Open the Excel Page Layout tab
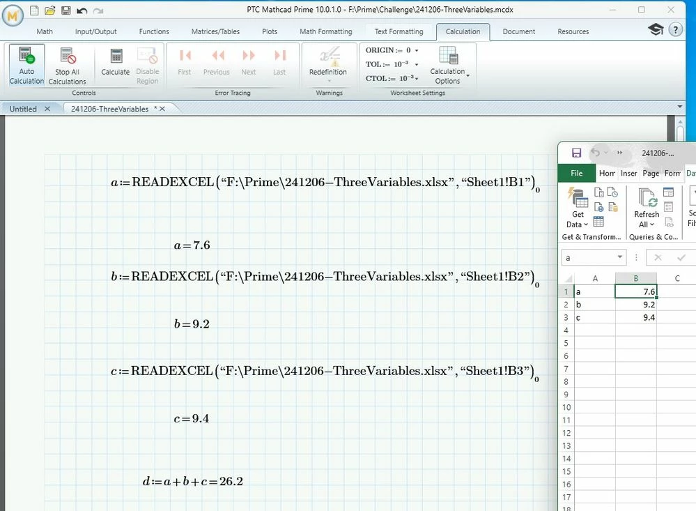 (x=651, y=174)
